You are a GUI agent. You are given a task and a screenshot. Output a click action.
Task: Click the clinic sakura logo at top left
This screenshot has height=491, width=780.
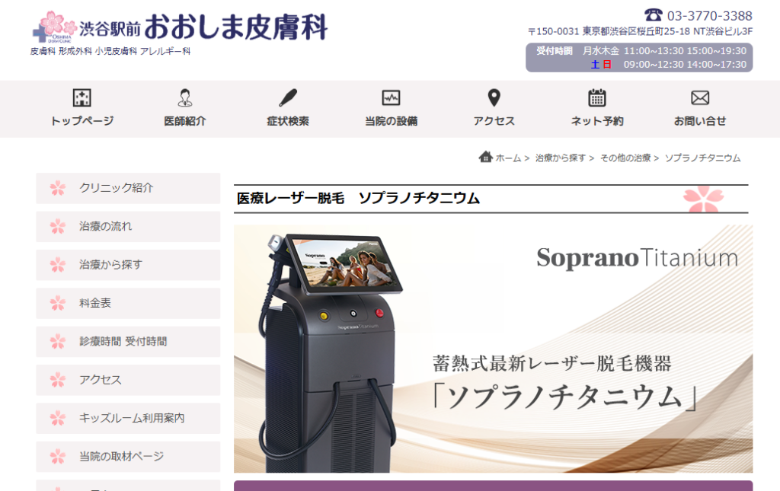[x=54, y=27]
